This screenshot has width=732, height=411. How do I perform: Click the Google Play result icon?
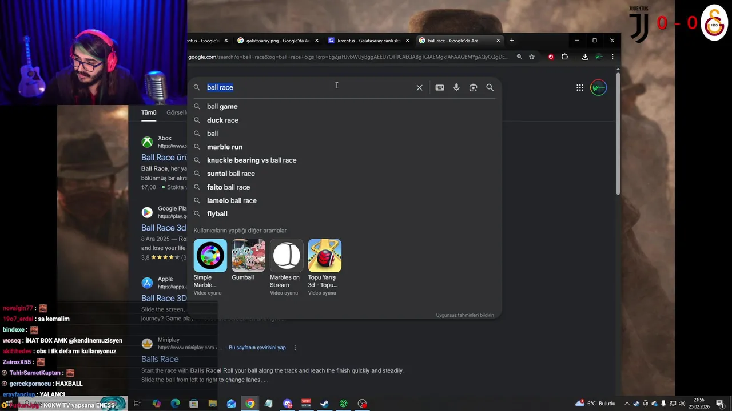(147, 212)
